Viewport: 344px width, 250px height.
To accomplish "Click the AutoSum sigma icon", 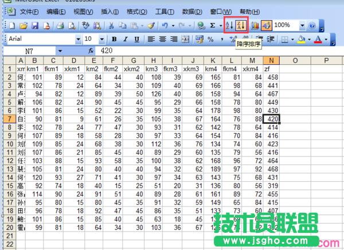I will (212, 26).
